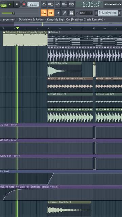
Task: Open menu icon of second Crash loop 128 clip
Action: click(x=97, y=94)
